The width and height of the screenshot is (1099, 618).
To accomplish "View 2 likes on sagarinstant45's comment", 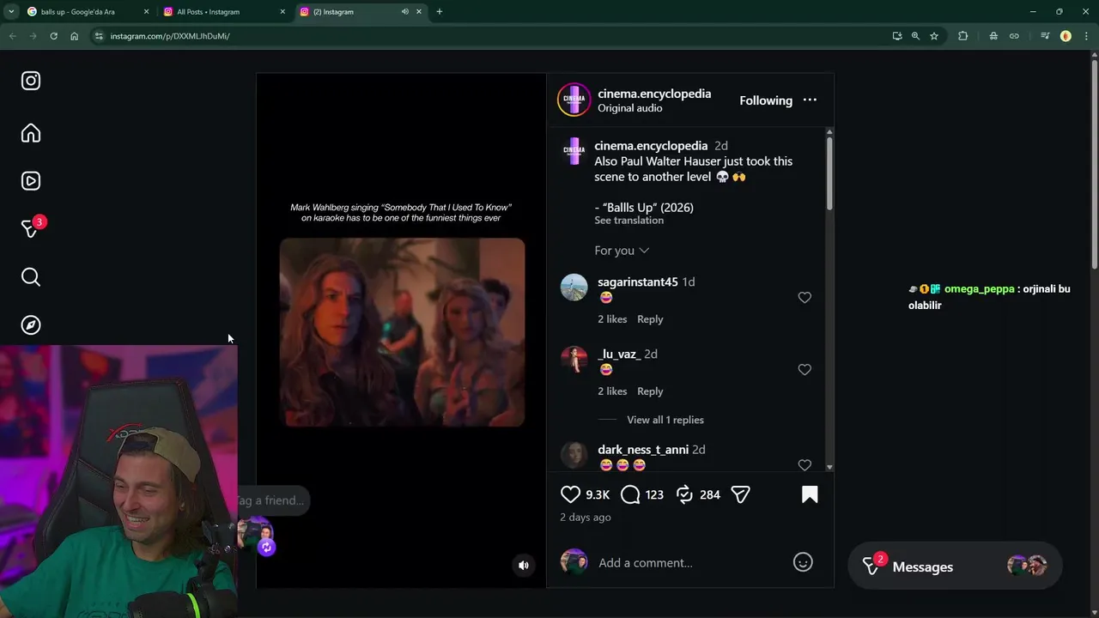I will tap(612, 319).
